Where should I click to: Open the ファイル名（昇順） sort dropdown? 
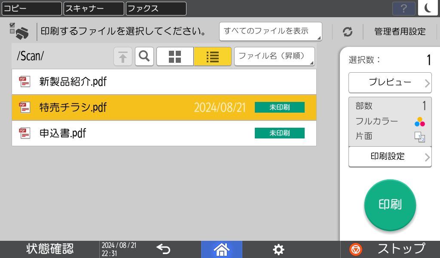tap(274, 56)
